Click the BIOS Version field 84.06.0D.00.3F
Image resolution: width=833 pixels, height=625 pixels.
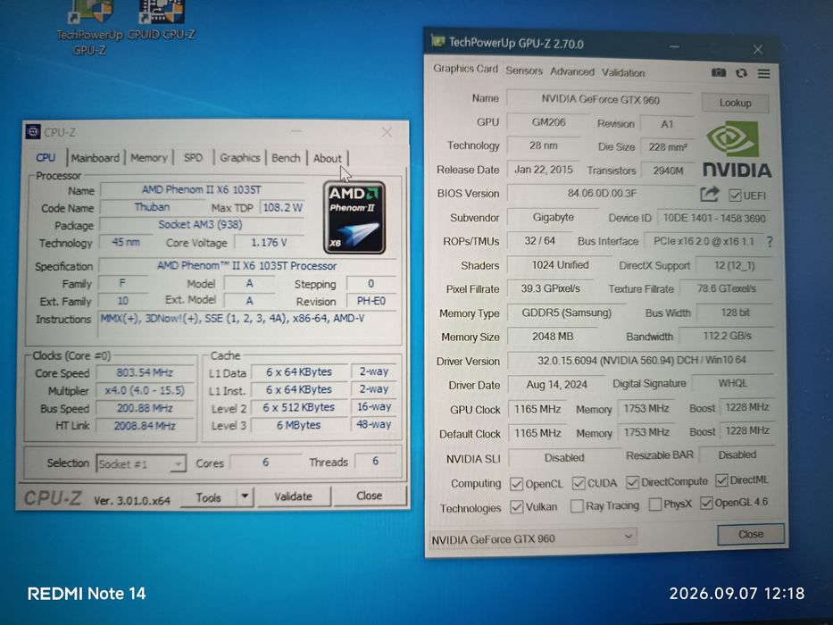tap(602, 193)
